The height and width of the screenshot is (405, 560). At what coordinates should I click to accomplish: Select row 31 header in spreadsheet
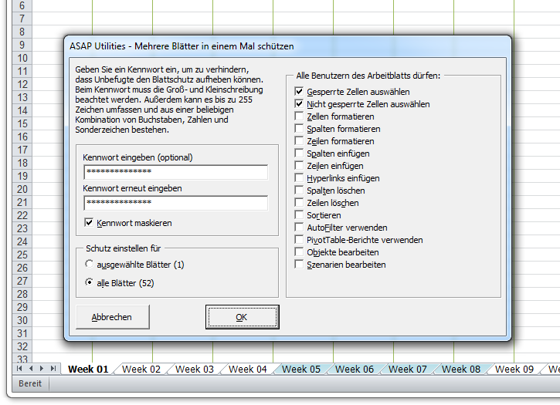click(22, 333)
